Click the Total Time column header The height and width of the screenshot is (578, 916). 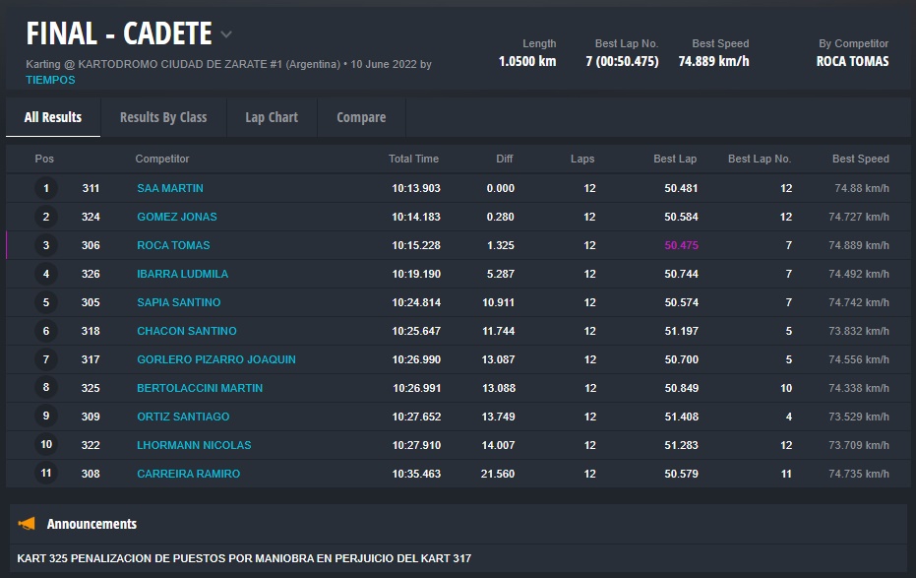coord(413,159)
